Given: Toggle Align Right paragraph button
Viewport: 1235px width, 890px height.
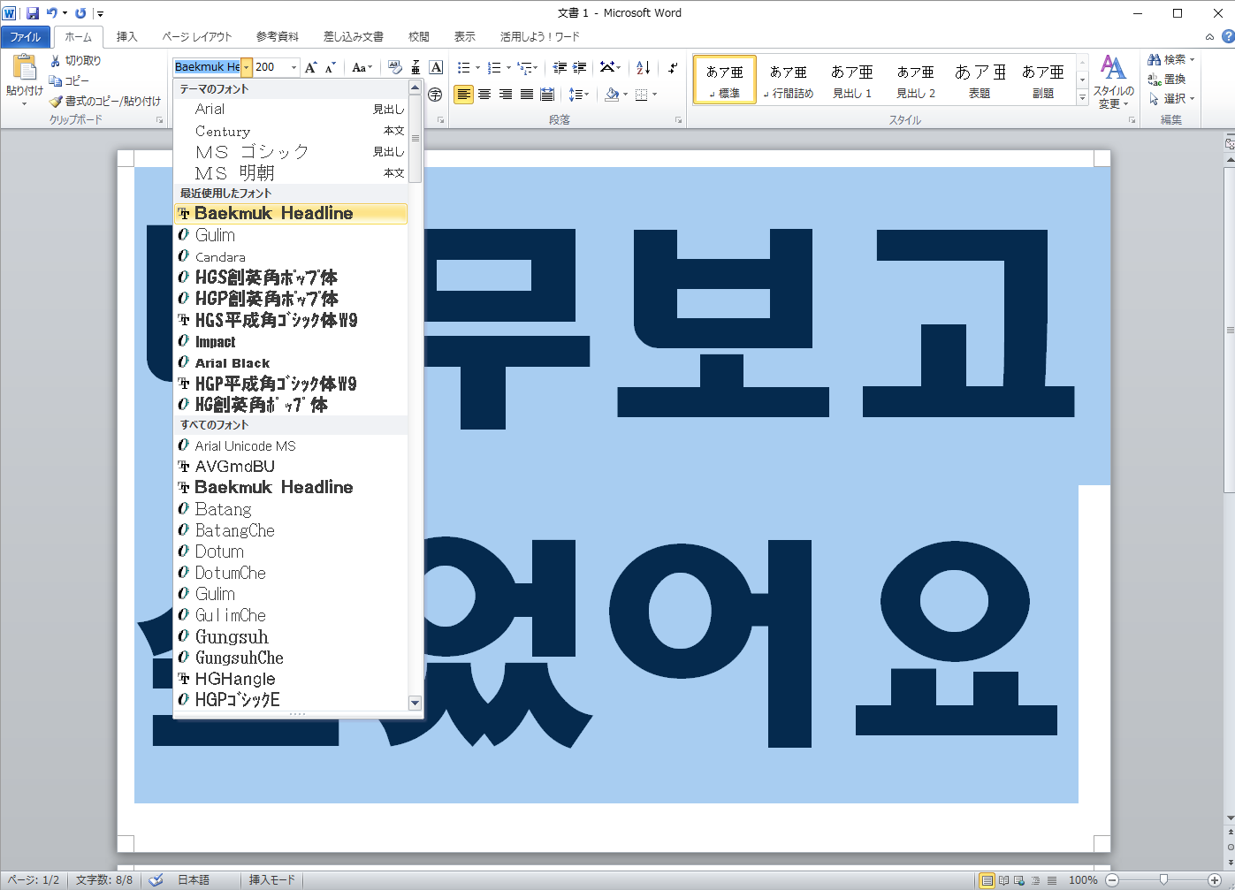Looking at the screenshot, I should [x=506, y=95].
